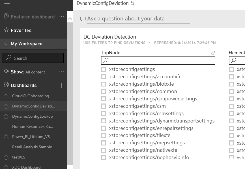This screenshot has width=245, height=169.
Task: Click testRLS shared icon
Action: point(6,157)
